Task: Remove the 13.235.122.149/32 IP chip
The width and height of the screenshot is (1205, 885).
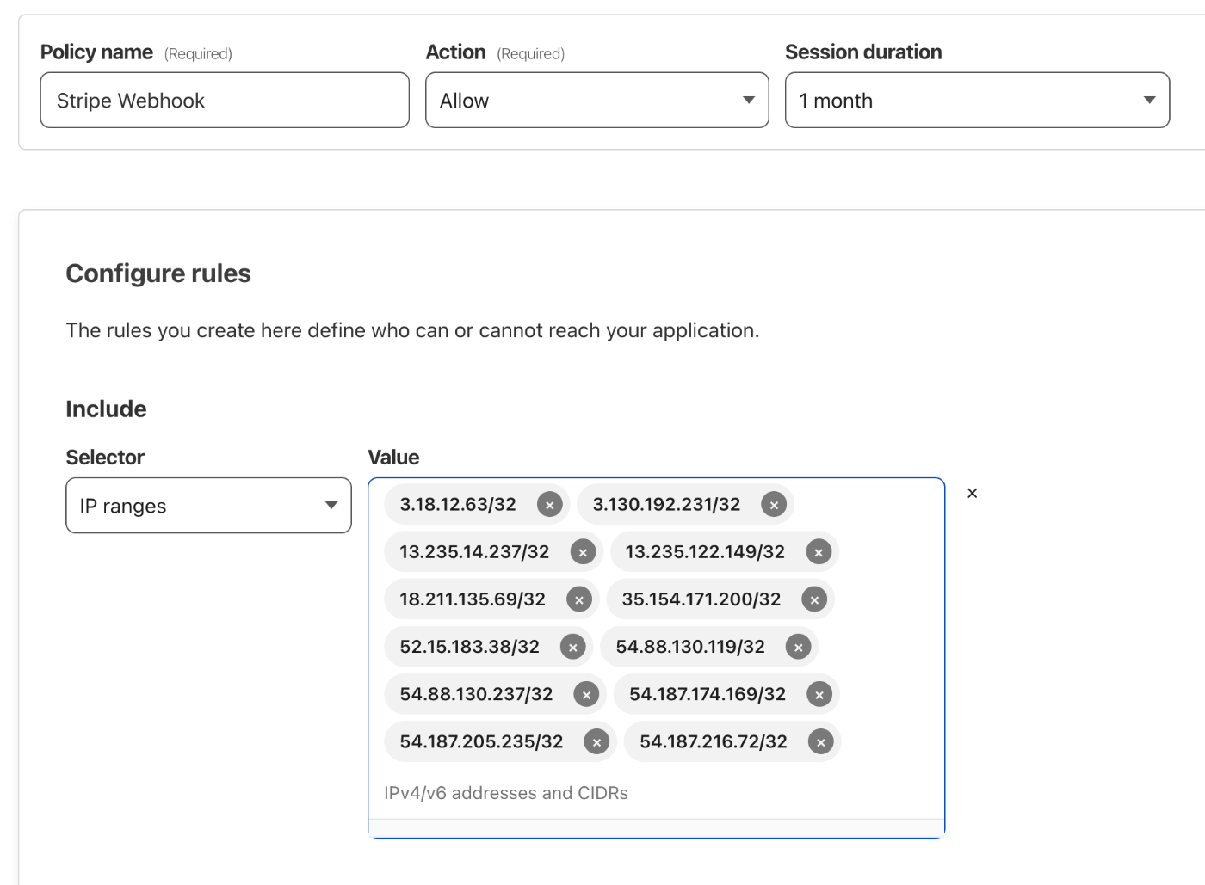Action: pos(819,552)
